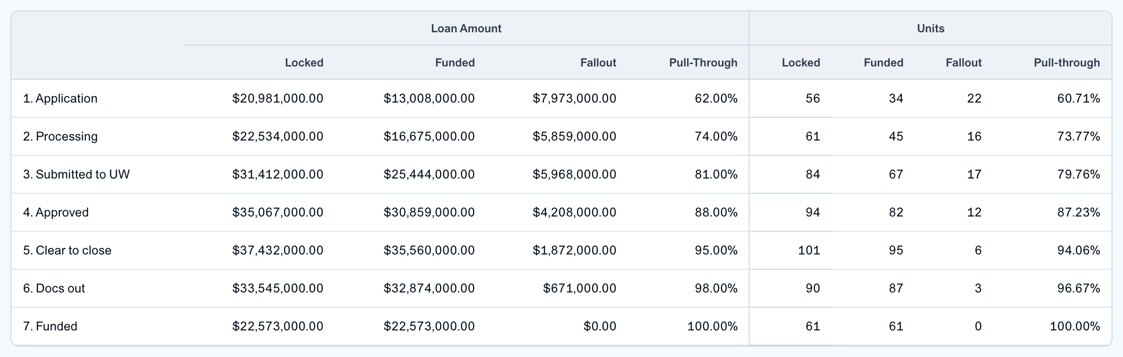Click the 94.06% units pull-through value
This screenshot has width=1123, height=357.
(1079, 250)
